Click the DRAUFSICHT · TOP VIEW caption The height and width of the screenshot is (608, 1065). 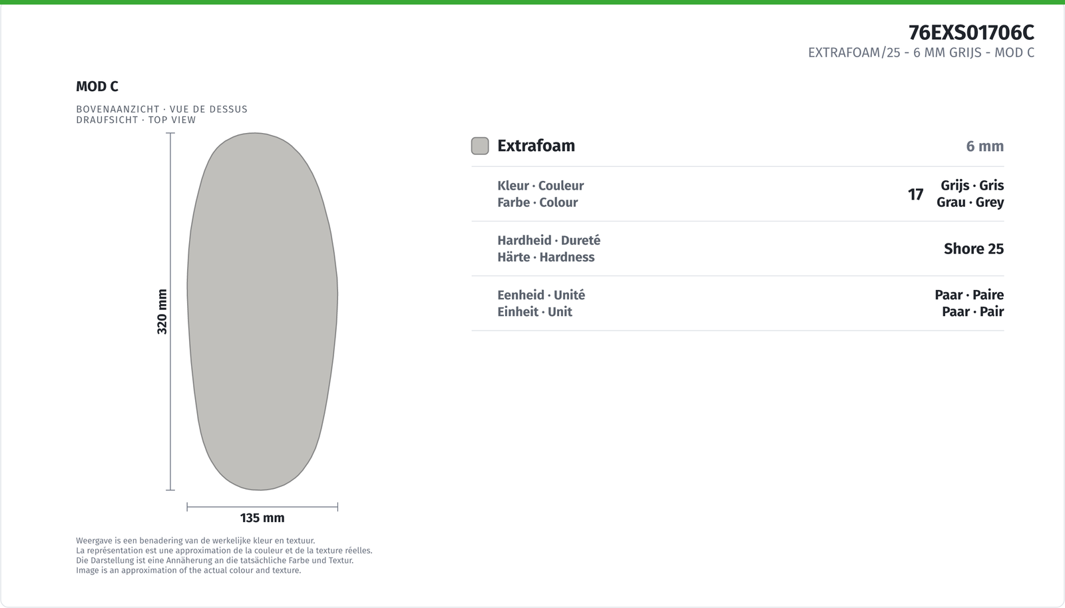pyautogui.click(x=136, y=120)
